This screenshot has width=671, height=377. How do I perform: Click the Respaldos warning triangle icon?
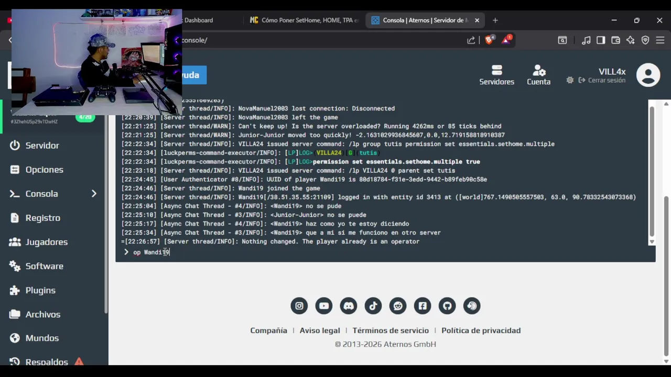79,361
